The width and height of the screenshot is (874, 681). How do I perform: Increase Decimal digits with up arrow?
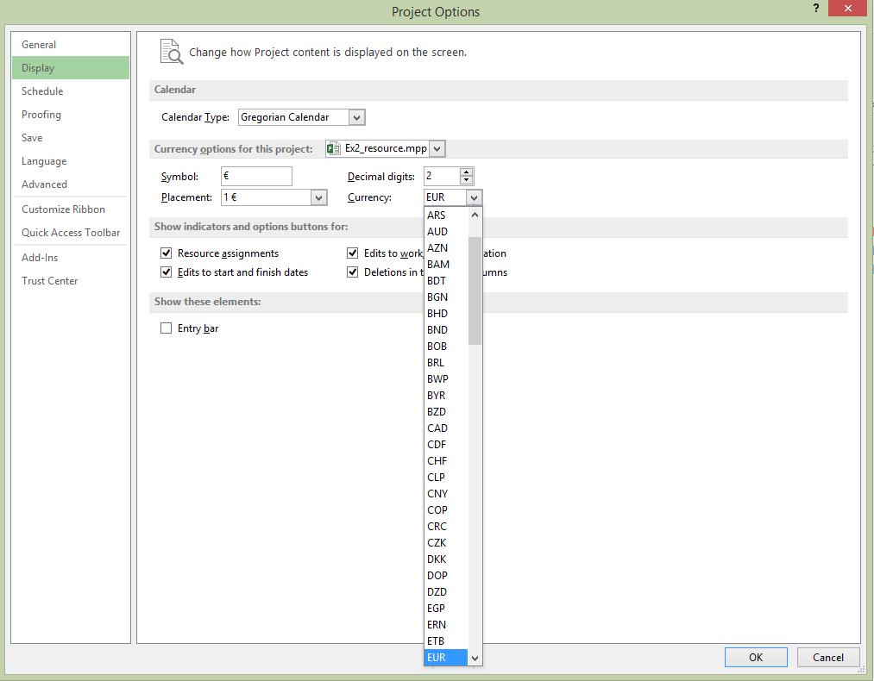(466, 172)
